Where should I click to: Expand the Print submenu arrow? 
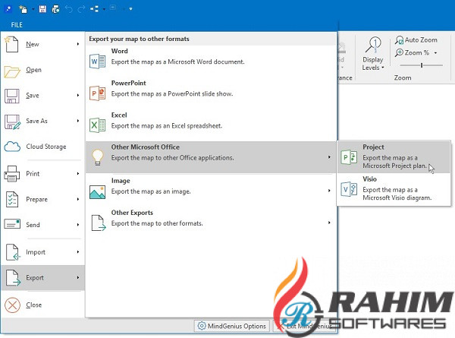point(78,174)
